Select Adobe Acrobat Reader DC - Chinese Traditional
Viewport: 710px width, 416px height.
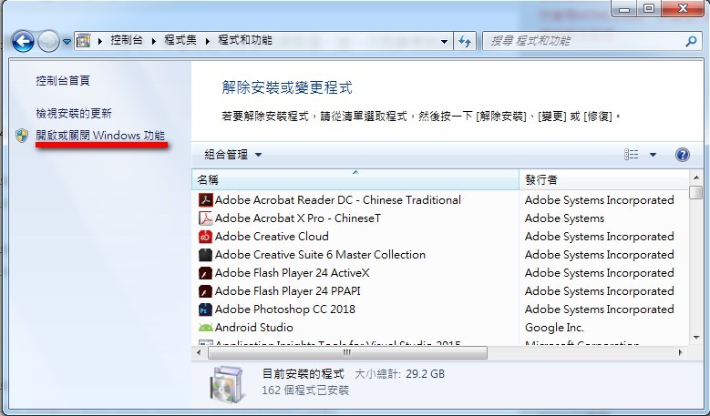(338, 200)
